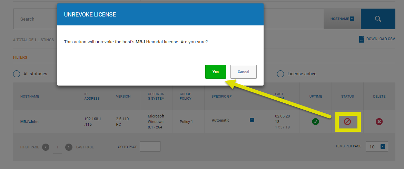The image size is (404, 169).
Task: Confirm unrevoke with the Yes button
Action: 215,72
